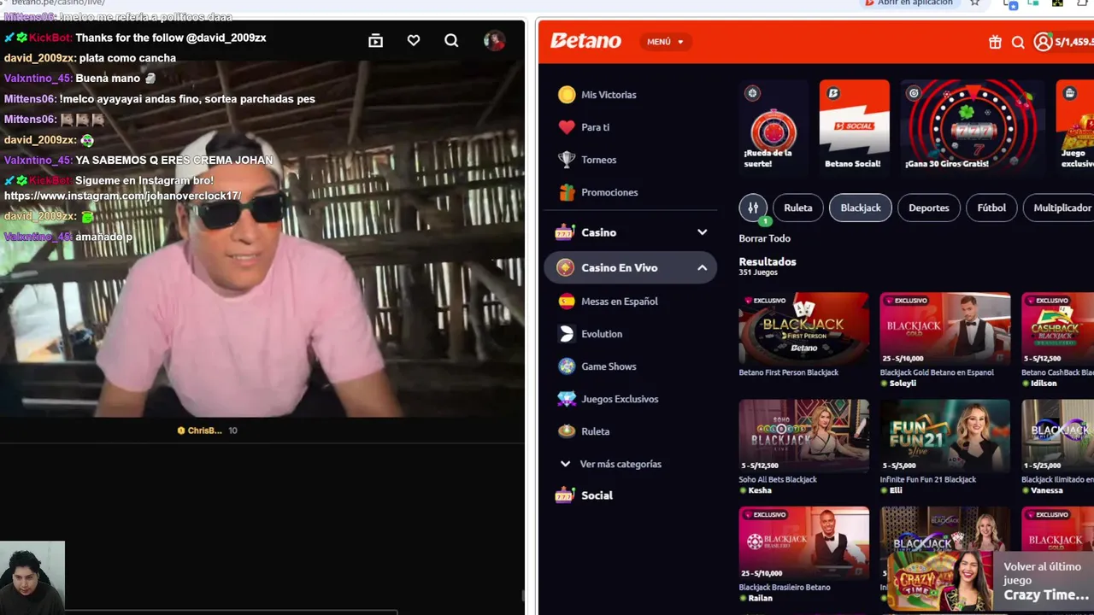The width and height of the screenshot is (1094, 615).
Task: Click the account balance S/1,459
Action: point(1074,42)
